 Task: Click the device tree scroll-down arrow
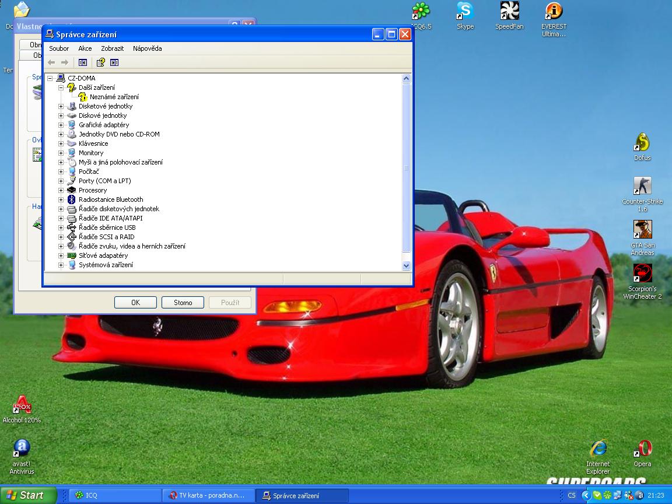(407, 265)
